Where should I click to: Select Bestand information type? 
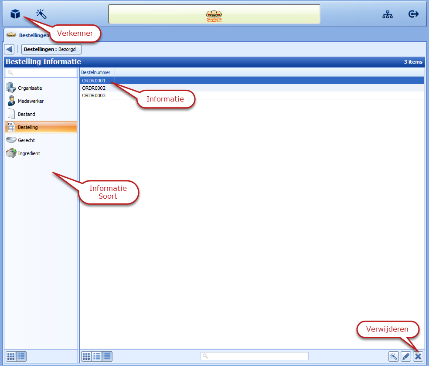click(x=41, y=114)
